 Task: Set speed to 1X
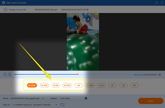coord(79,85)
